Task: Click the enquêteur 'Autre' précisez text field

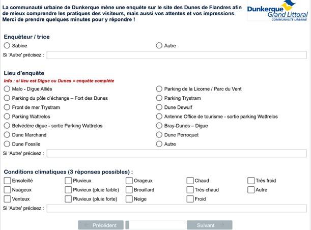Action: pos(177,55)
